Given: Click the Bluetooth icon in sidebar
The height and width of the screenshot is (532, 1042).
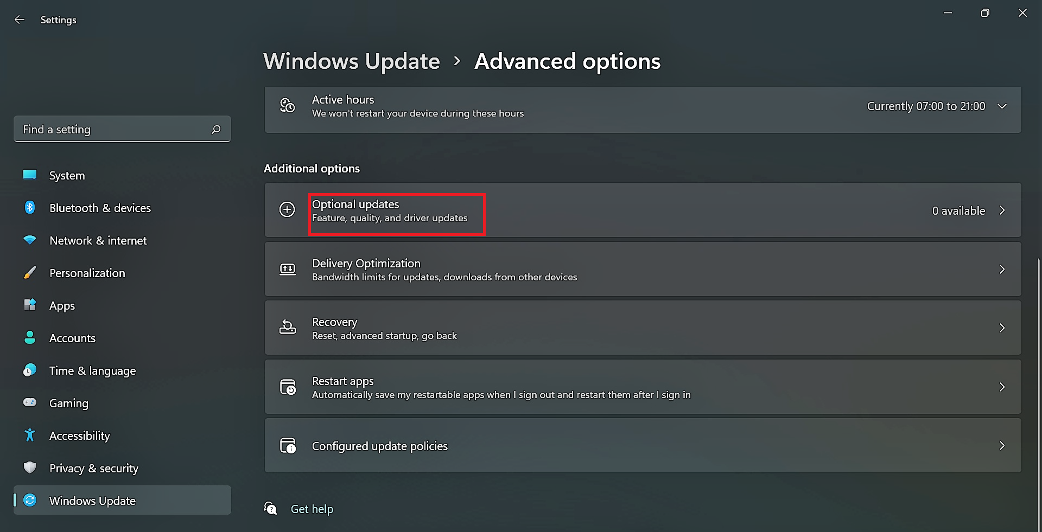Looking at the screenshot, I should 30,208.
